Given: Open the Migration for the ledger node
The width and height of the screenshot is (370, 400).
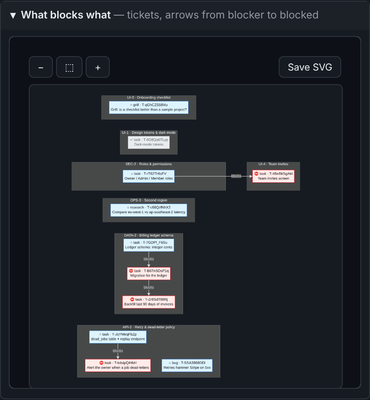Looking at the screenshot, I should pyautogui.click(x=149, y=273).
